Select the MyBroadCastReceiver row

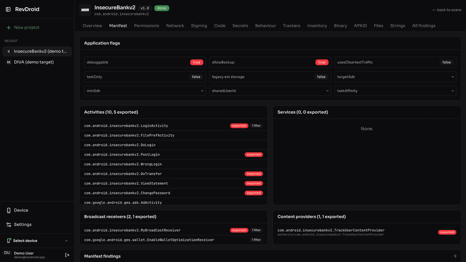(174, 230)
